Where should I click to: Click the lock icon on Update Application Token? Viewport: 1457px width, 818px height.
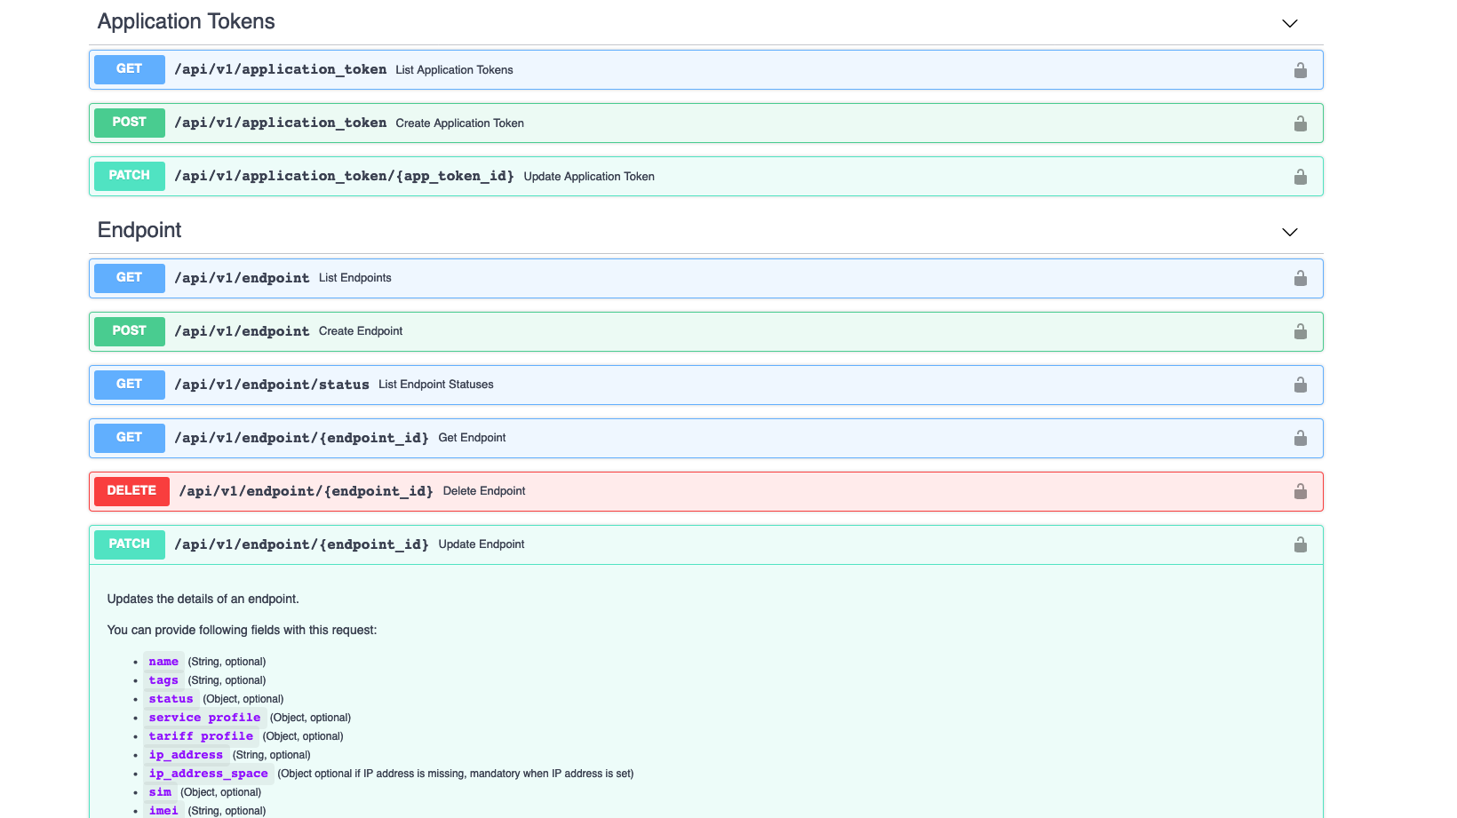[1301, 176]
